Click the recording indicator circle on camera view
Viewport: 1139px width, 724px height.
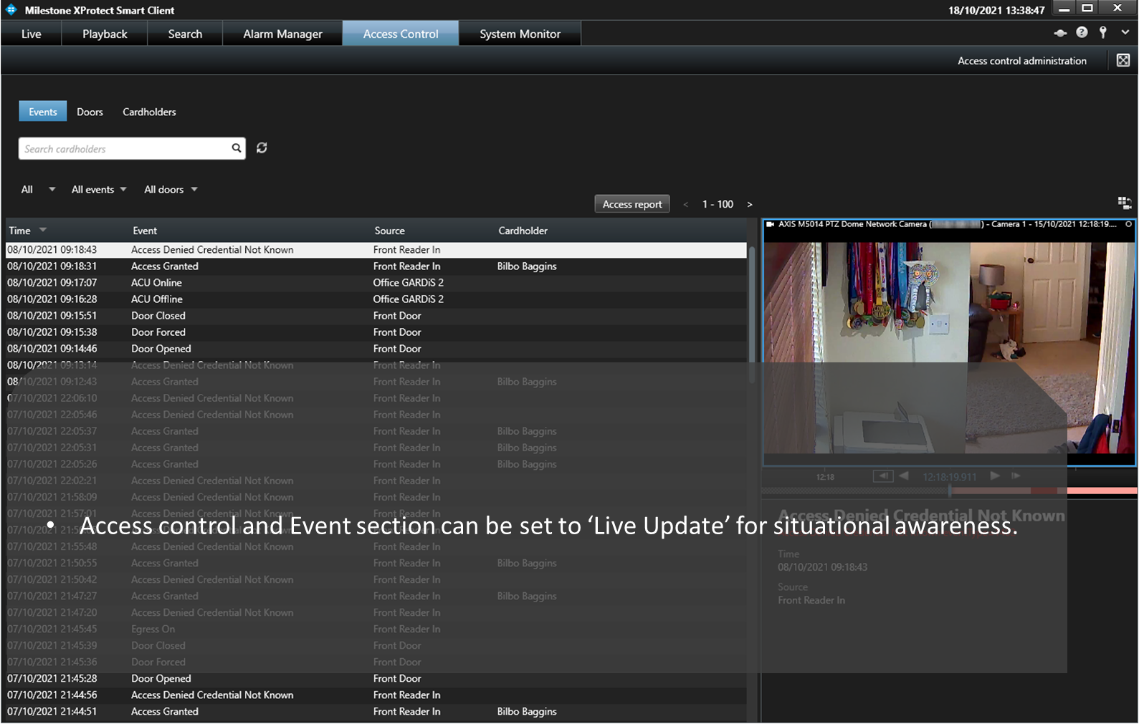1128,224
